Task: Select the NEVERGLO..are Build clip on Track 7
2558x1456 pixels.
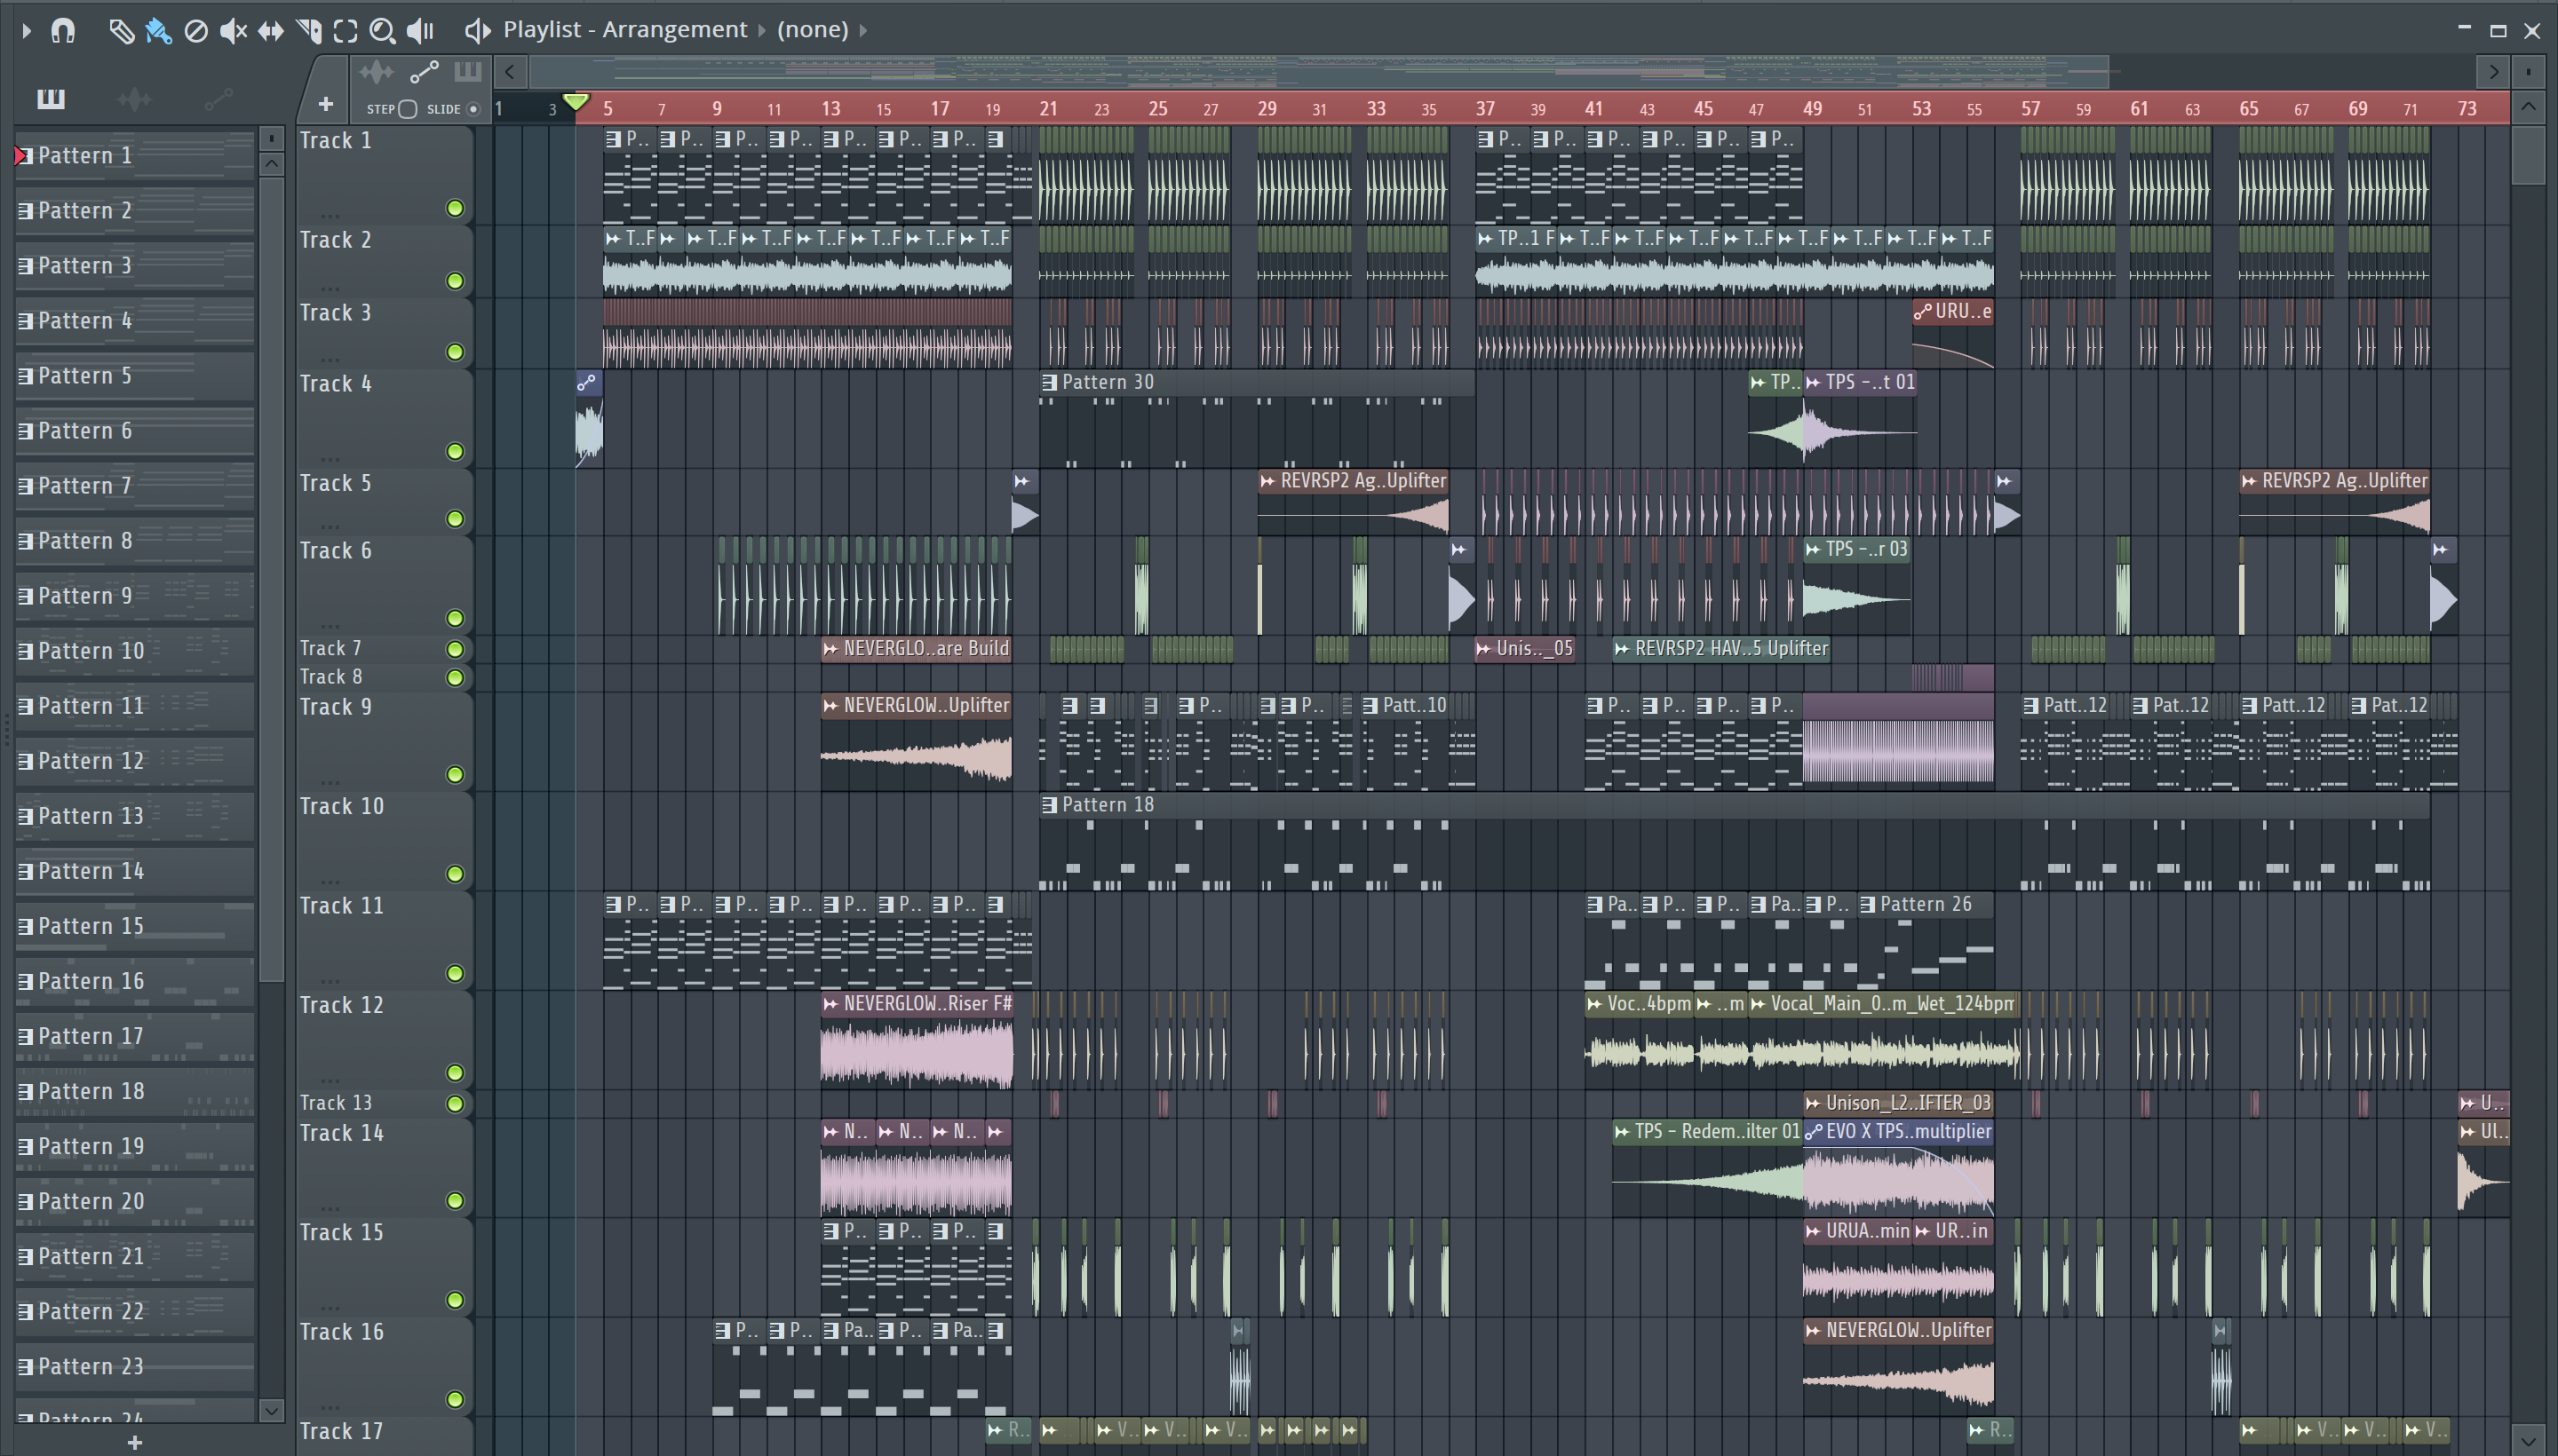Action: (917, 649)
